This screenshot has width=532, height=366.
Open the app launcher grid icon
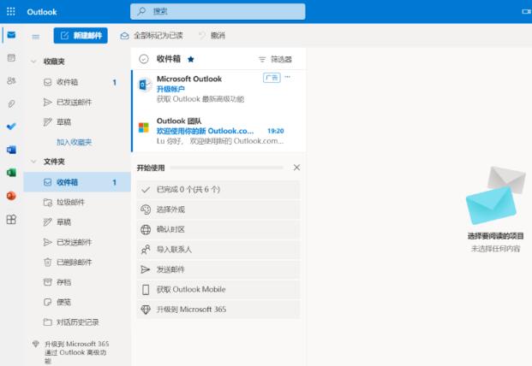[x=11, y=11]
